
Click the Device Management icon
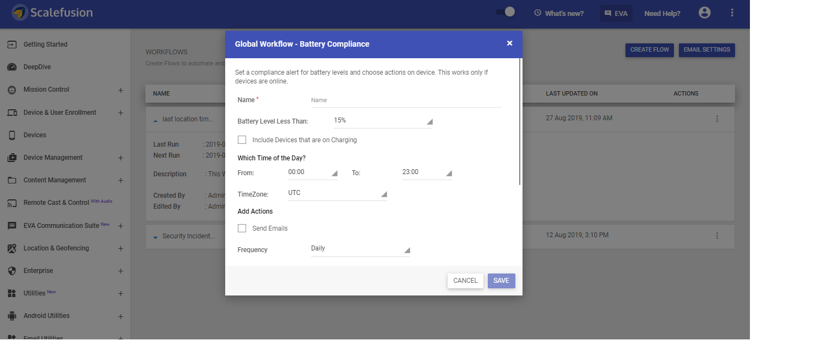[x=12, y=158]
